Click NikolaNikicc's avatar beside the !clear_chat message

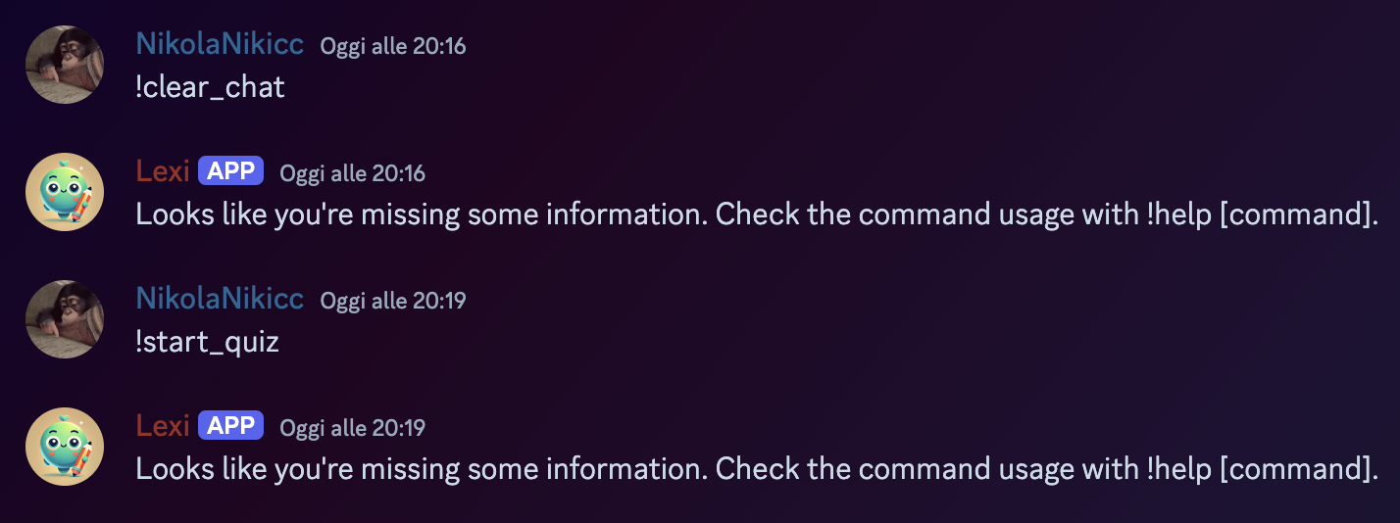point(64,65)
